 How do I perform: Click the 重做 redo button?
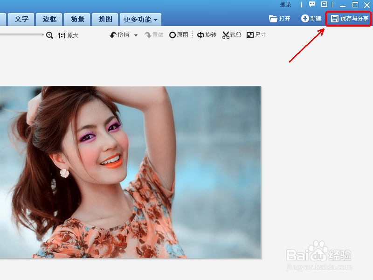pyautogui.click(x=154, y=35)
